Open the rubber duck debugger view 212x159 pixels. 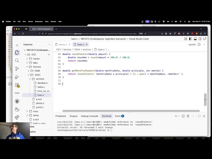coord(17,109)
